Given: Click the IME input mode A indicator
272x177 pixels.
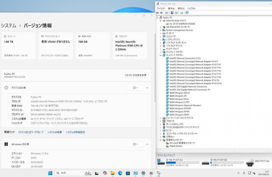Looking at the screenshot, I should pyautogui.click(x=244, y=173).
